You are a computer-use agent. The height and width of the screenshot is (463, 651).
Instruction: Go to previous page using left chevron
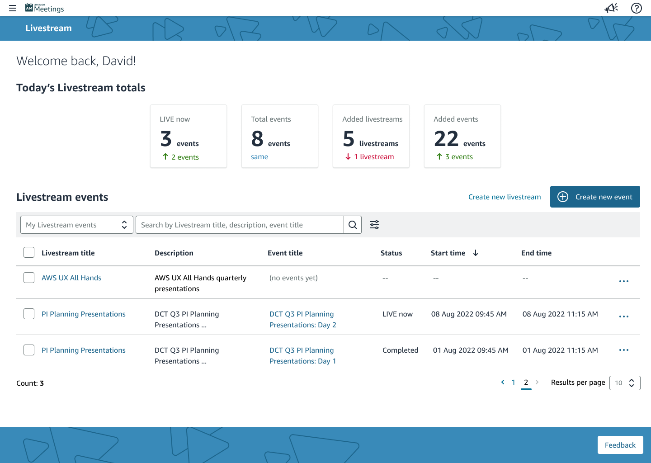point(503,383)
